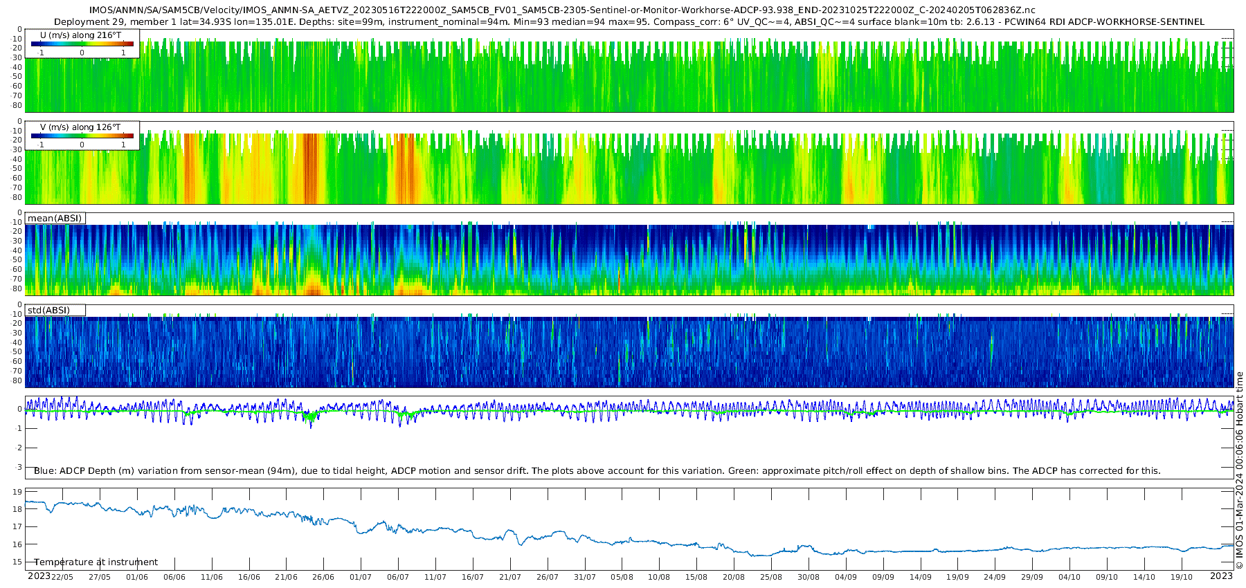Click the 'Temperature at instrument' label
The height and width of the screenshot is (588, 1246).
coord(96,562)
